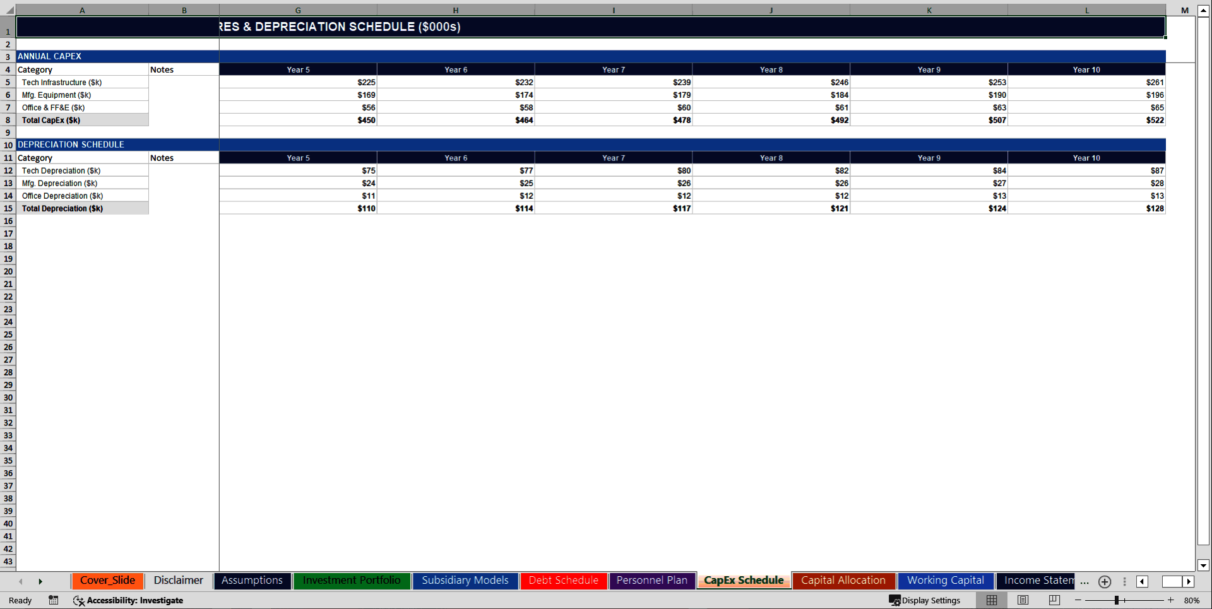Zoom in using the plus icon
1212x609 pixels.
tap(1170, 600)
